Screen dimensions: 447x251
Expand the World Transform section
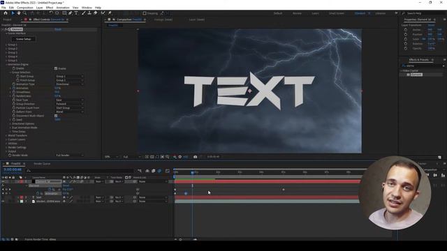point(6,136)
